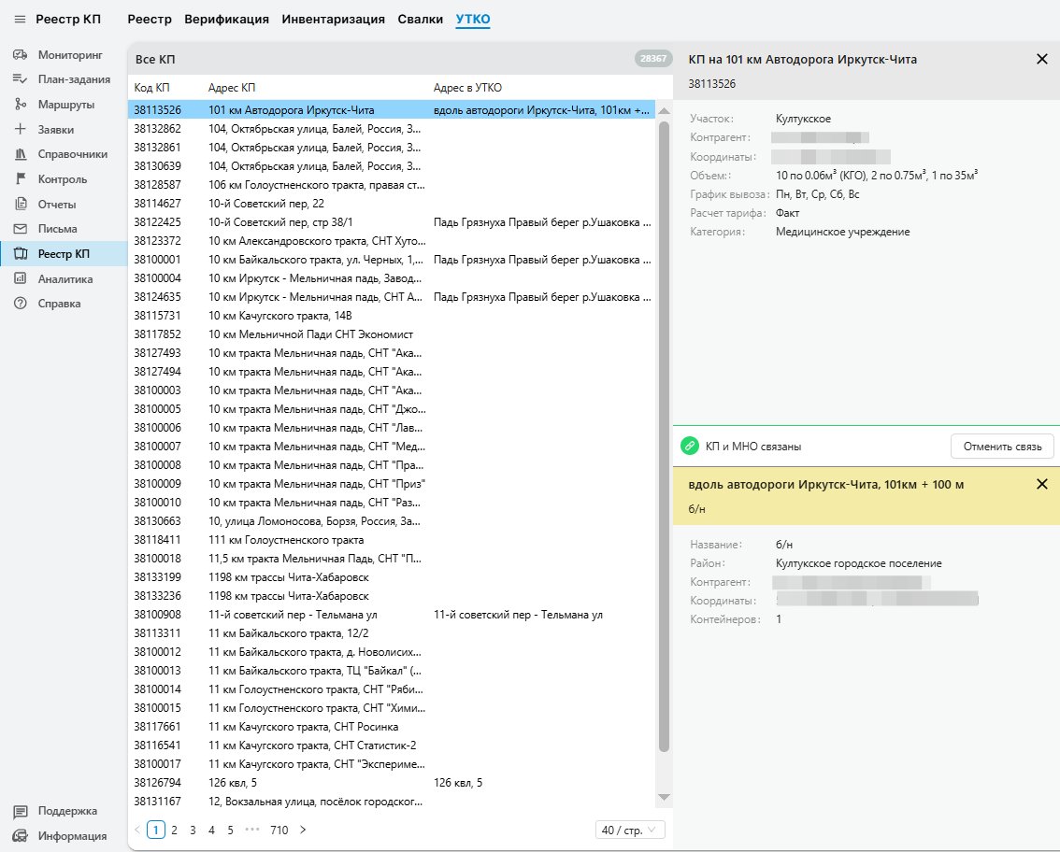Switch to the Верификация tab

click(226, 19)
